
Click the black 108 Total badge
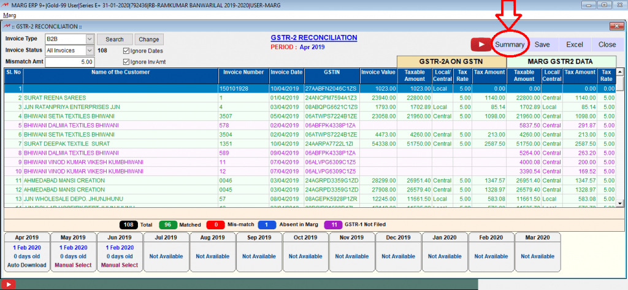(x=129, y=225)
